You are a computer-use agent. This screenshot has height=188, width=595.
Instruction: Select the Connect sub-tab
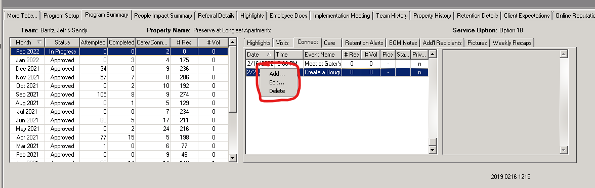(308, 42)
